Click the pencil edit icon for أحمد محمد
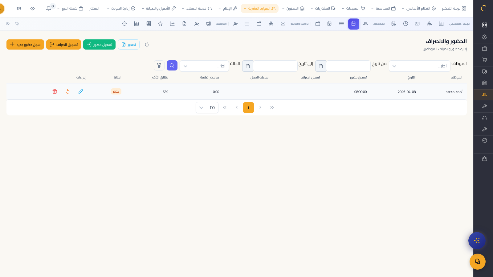This screenshot has width=493, height=277. 81,91
